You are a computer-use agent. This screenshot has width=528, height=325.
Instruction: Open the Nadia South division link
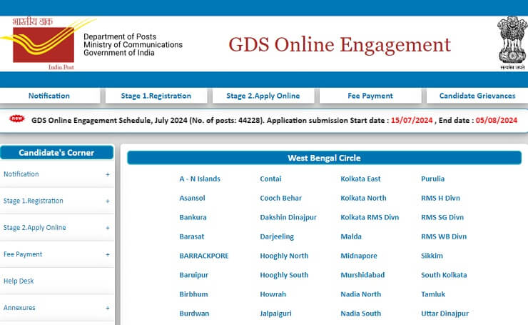pyautogui.click(x=360, y=313)
